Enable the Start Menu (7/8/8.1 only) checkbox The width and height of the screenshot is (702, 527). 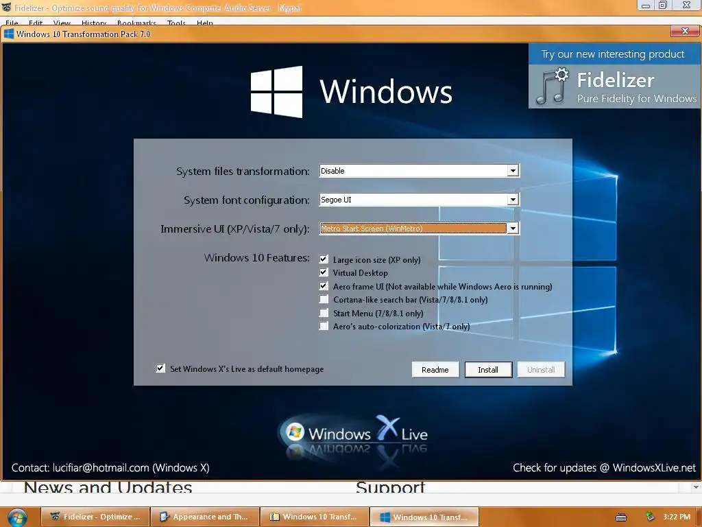[x=324, y=313]
